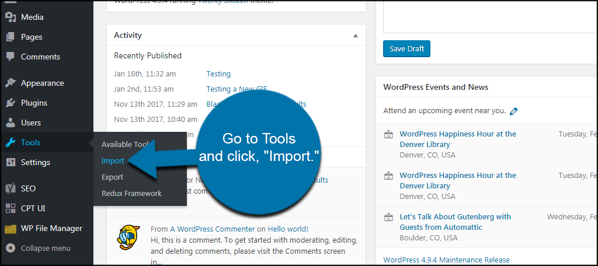Image resolution: width=598 pixels, height=266 pixels.
Task: Click the A WordPress Commenter author link
Action: click(213, 229)
